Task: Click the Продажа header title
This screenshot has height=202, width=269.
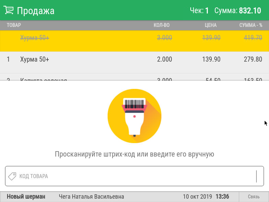Action: (x=36, y=11)
